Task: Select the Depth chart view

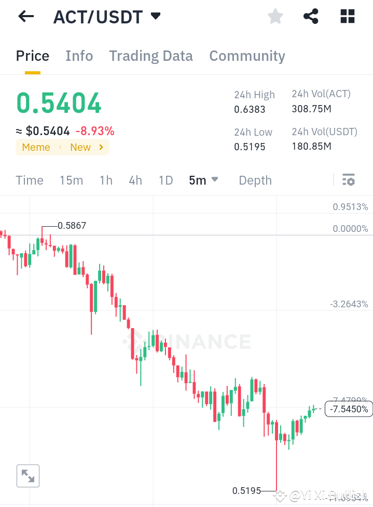Action: (x=255, y=180)
